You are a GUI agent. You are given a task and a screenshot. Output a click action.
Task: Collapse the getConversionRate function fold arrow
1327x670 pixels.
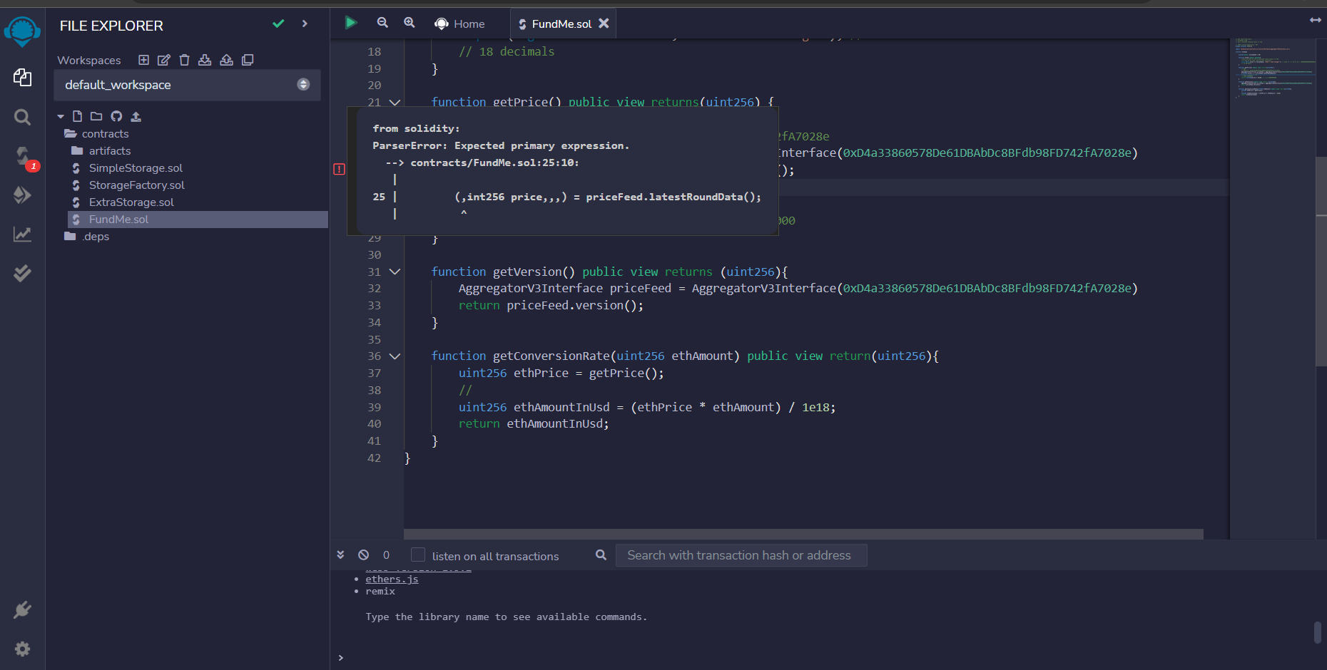click(x=395, y=356)
